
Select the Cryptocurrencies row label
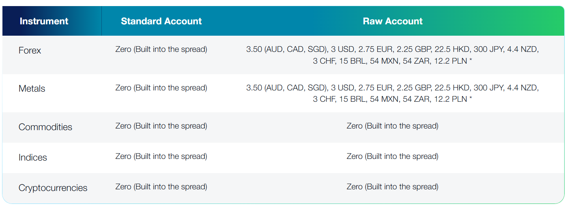click(x=53, y=188)
